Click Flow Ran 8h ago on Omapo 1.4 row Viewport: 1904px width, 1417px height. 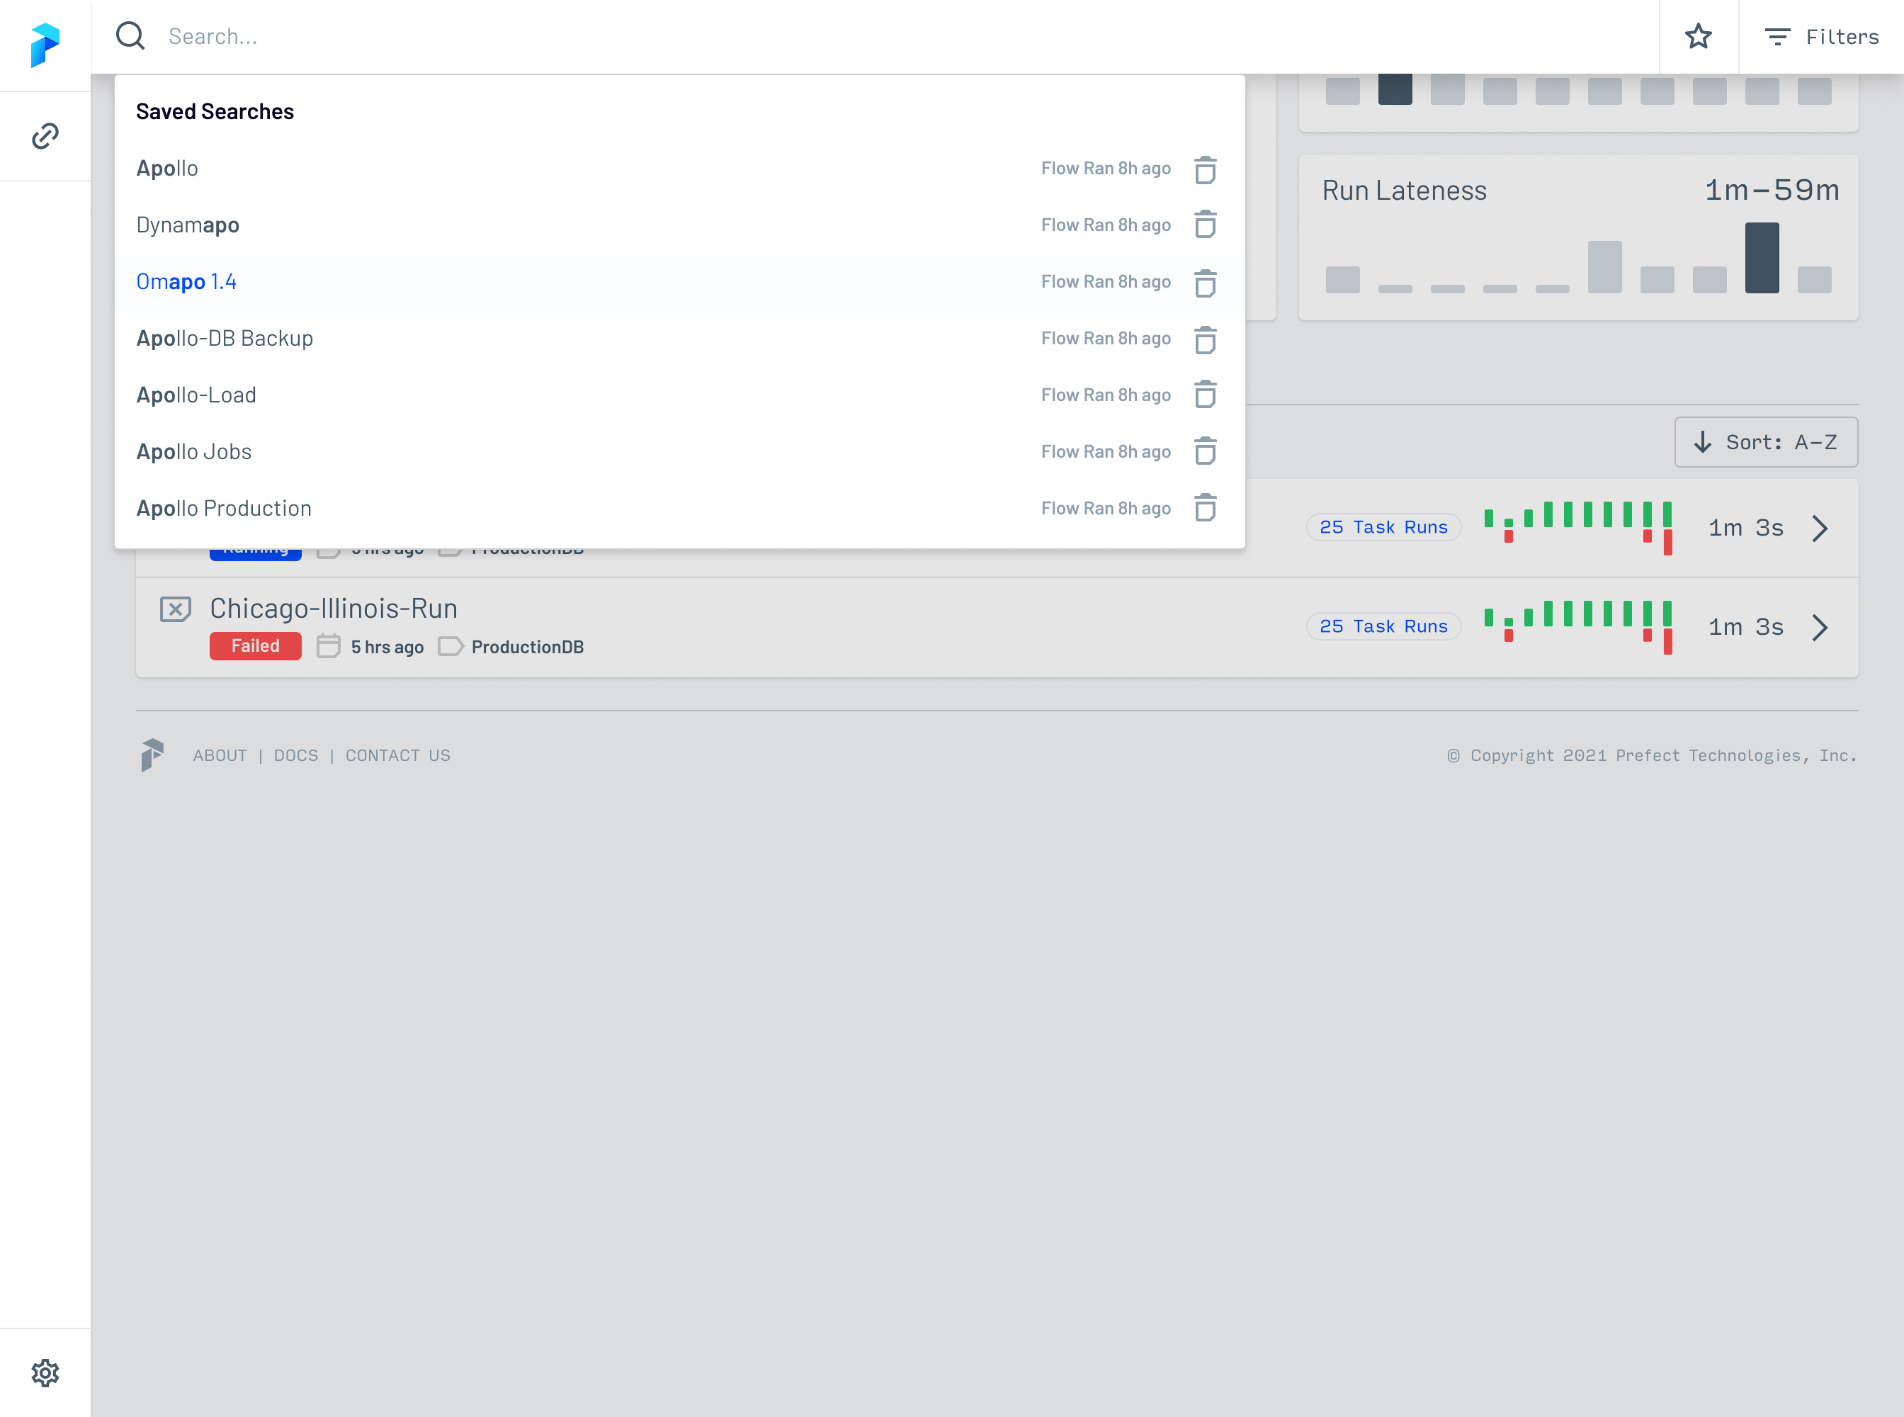[x=1106, y=281]
